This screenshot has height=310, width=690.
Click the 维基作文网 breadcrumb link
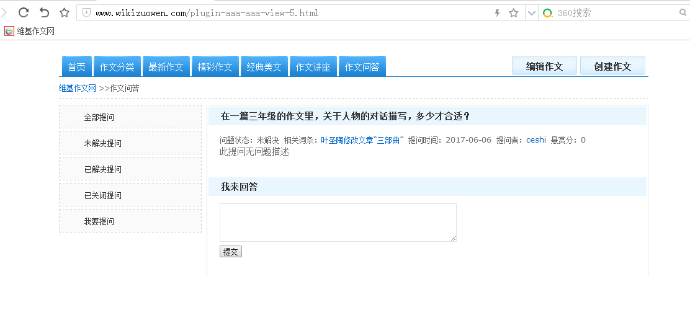pos(78,88)
